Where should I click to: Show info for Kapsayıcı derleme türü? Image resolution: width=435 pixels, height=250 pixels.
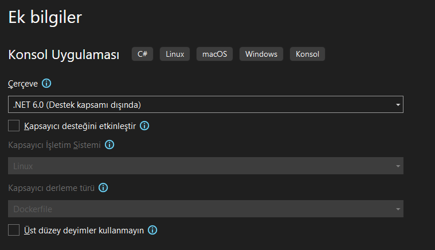tap(104, 187)
